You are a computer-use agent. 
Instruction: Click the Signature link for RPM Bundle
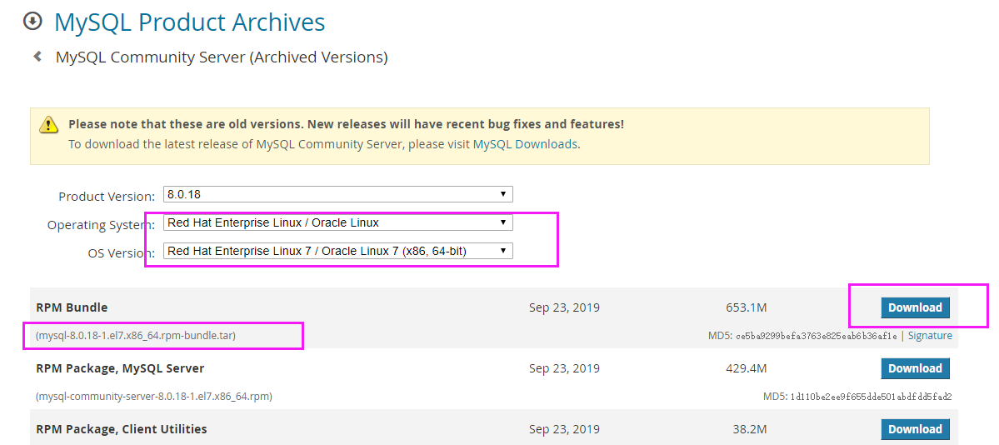tap(930, 336)
